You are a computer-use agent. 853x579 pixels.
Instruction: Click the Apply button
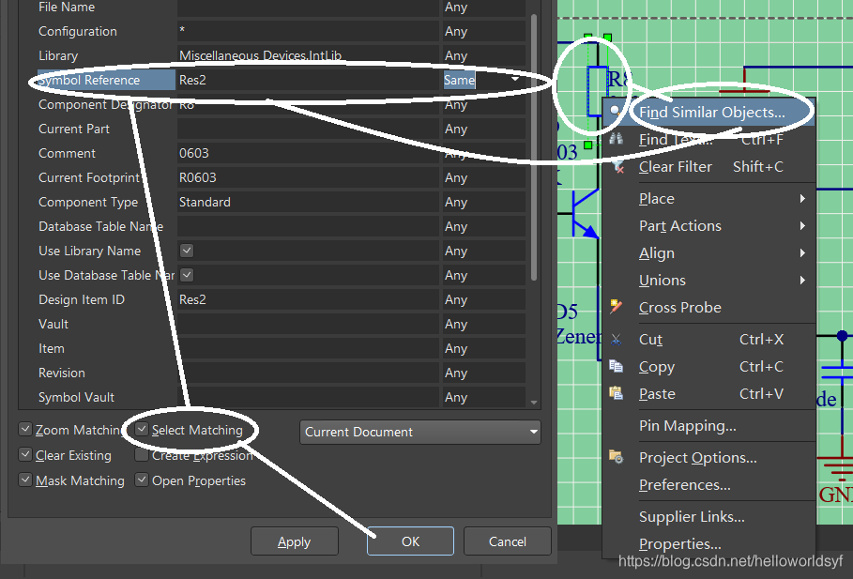pos(294,541)
